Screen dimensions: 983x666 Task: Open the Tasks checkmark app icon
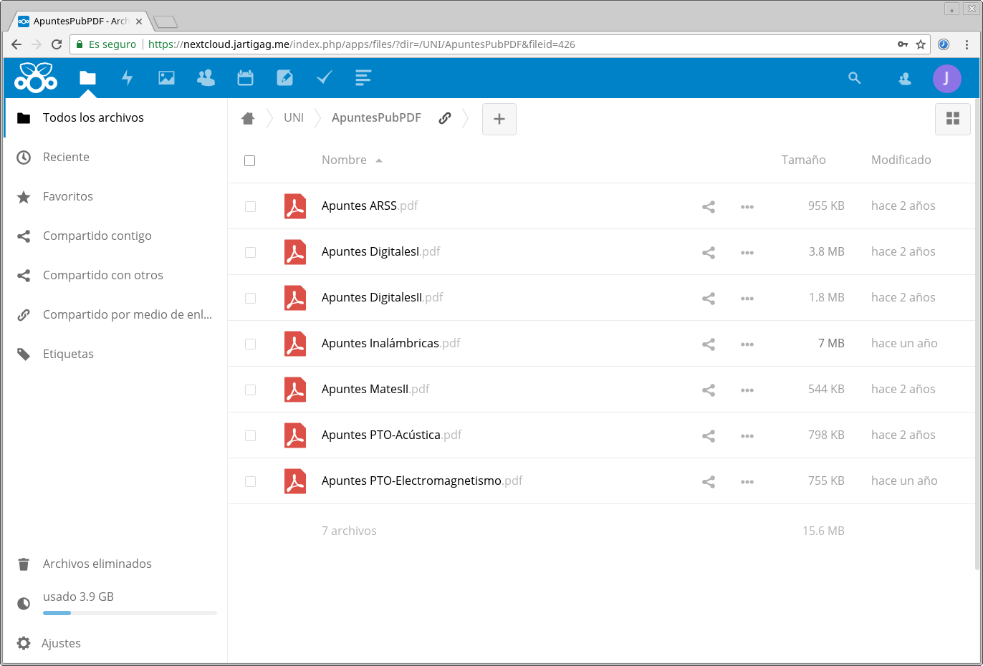tap(324, 78)
